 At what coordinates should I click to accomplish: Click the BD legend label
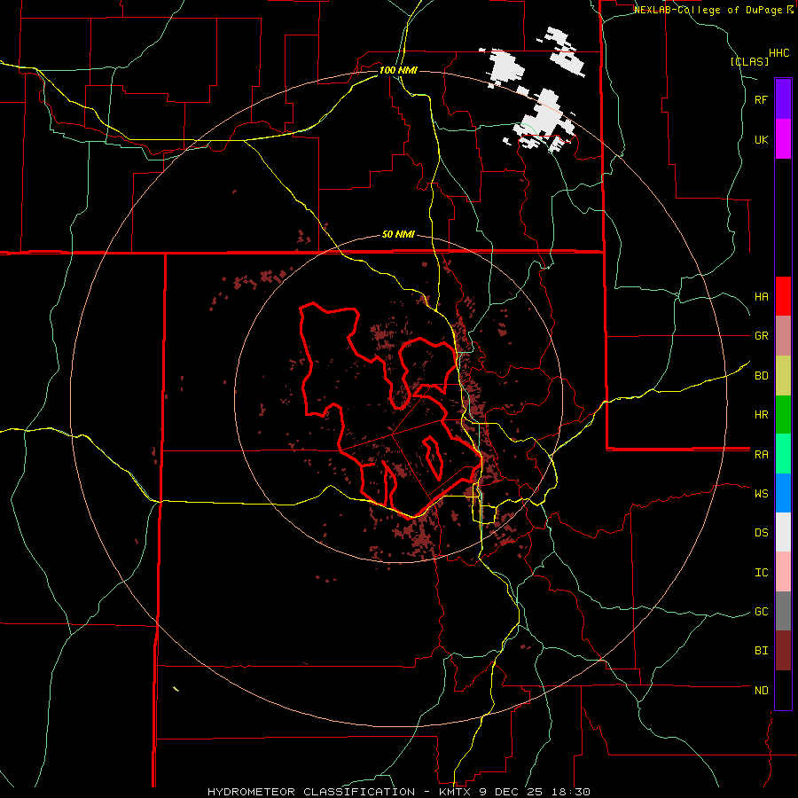(x=761, y=376)
